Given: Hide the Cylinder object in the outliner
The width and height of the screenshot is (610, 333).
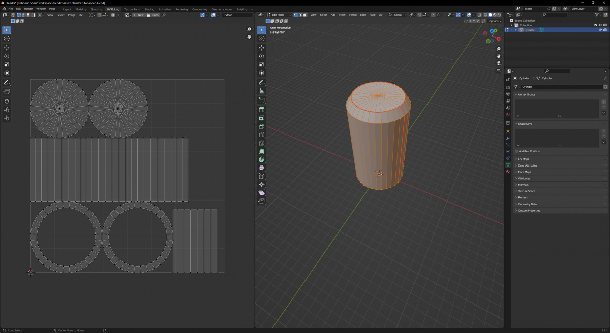Looking at the screenshot, I should click(x=600, y=30).
